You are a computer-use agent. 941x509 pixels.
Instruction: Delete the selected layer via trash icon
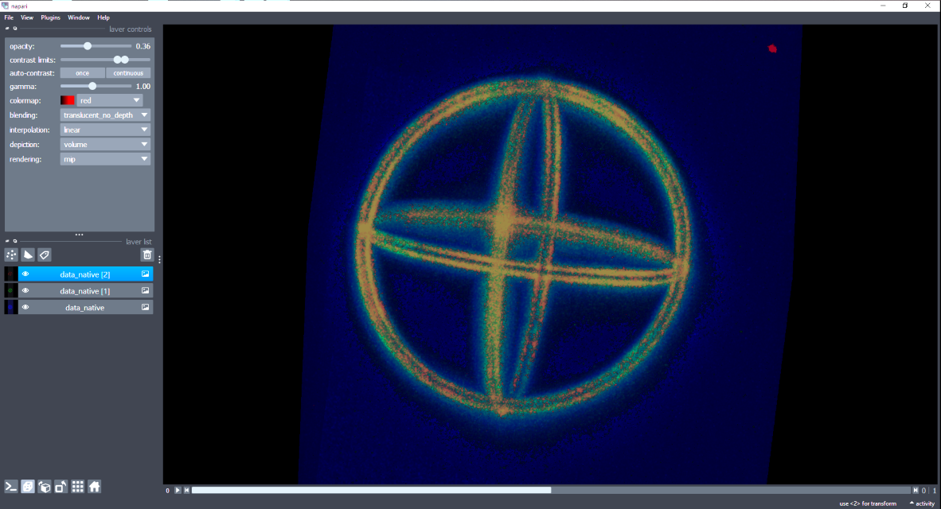click(x=146, y=254)
